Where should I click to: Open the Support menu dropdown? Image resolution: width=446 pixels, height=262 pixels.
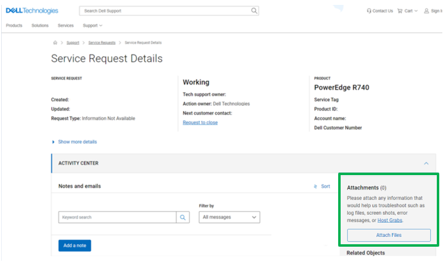tap(93, 26)
